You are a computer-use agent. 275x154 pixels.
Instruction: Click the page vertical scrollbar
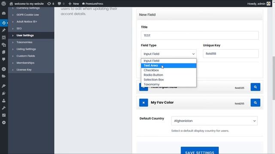(273, 78)
